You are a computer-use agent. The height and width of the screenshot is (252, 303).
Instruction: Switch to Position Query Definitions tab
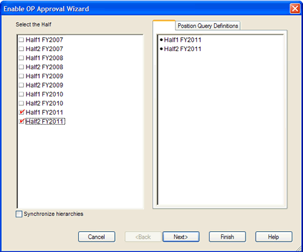(208, 26)
